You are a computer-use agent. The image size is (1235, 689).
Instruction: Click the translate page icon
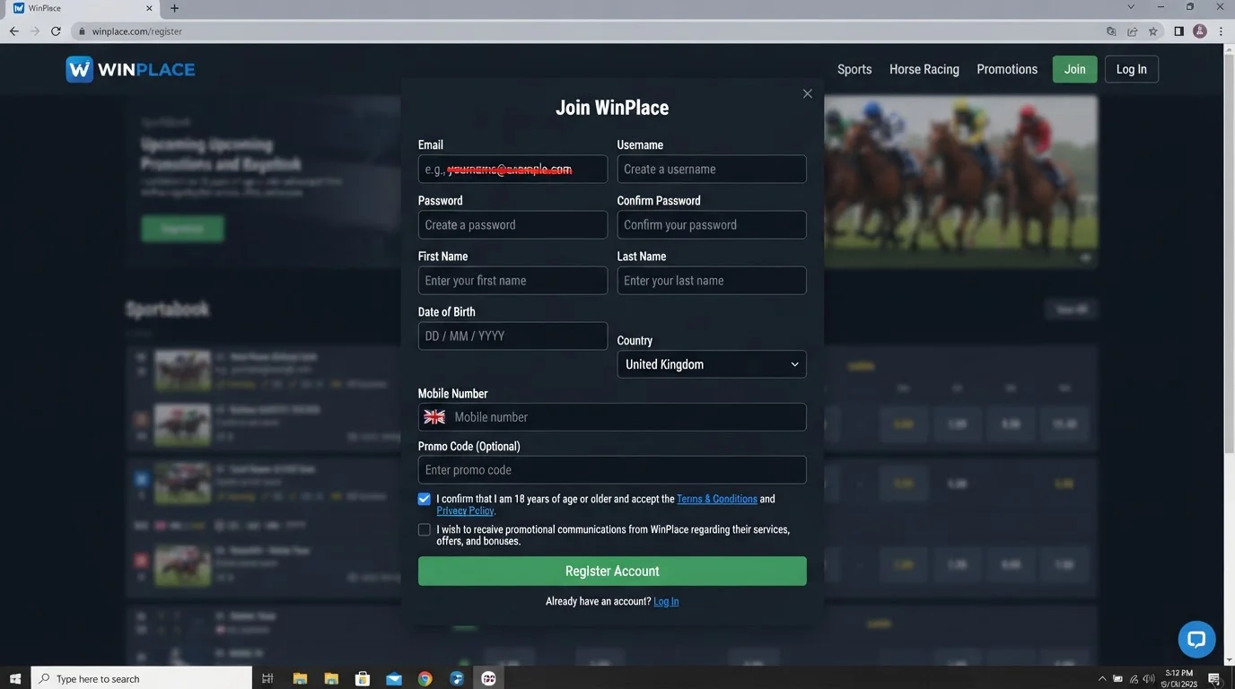1111,31
